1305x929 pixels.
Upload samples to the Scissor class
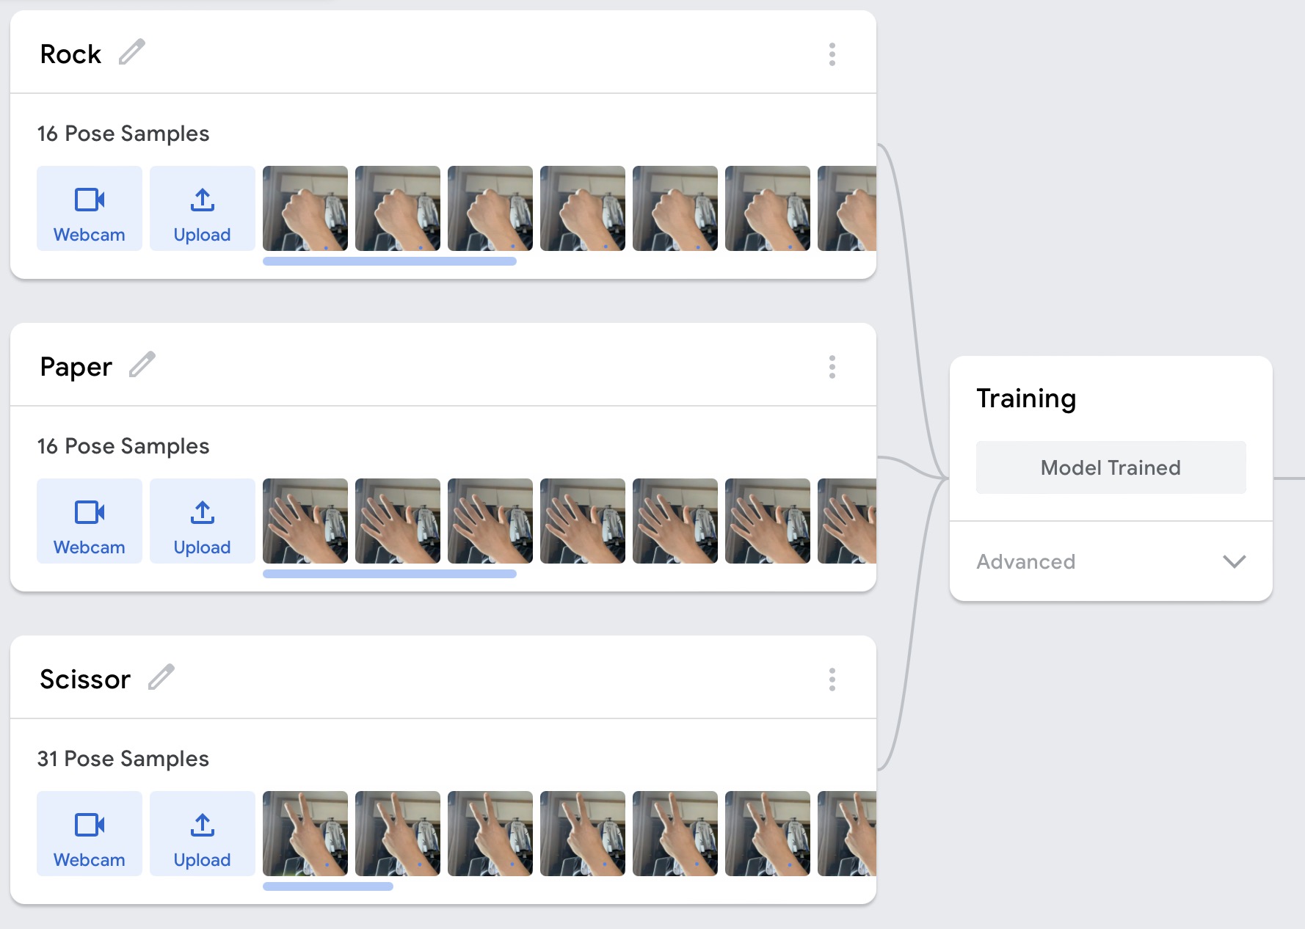pyautogui.click(x=203, y=834)
